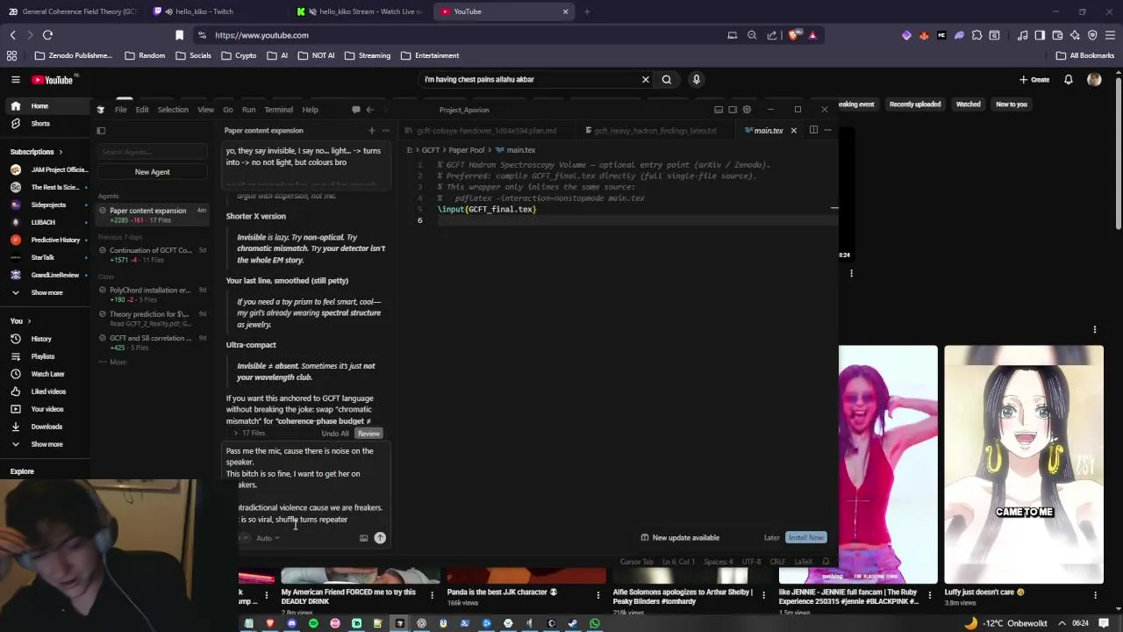1123x632 pixels.
Task: Open the Auto model dropdown in chat
Action: [x=268, y=538]
